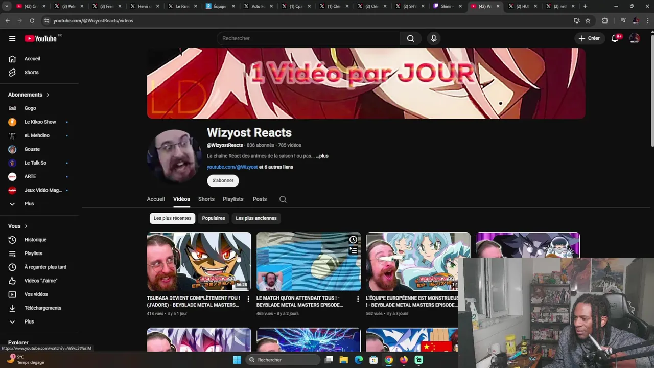This screenshot has height=368, width=654.
Task: Open the Créer dropdown
Action: 590,38
